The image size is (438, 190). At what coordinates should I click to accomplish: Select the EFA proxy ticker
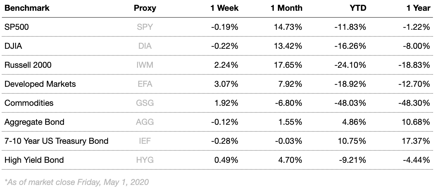[x=145, y=84]
